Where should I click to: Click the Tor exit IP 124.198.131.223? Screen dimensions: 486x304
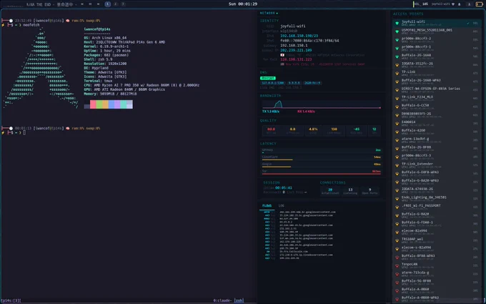(296, 59)
